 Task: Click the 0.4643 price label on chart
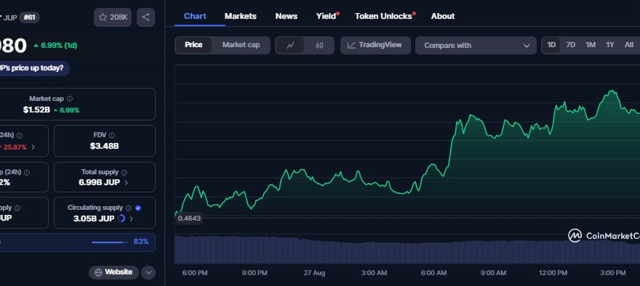[x=189, y=218]
